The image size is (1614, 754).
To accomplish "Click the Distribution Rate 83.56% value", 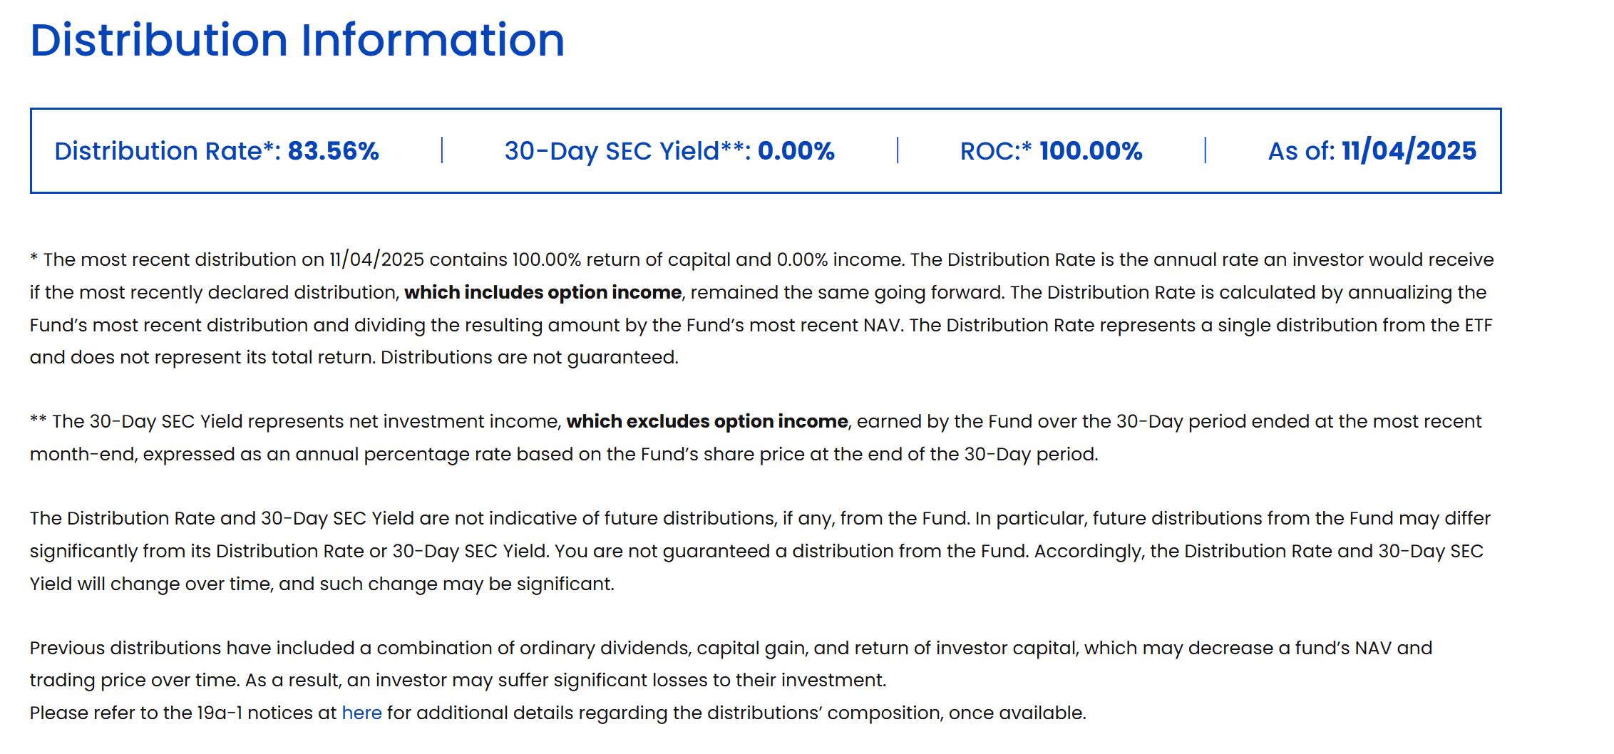I will (333, 151).
